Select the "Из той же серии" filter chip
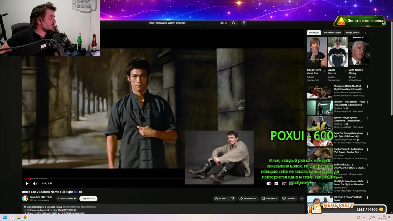This screenshot has width=393, height=221. [x=332, y=33]
